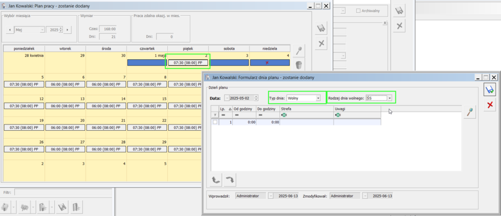Click the poniedziałek calendar column header

point(24,48)
